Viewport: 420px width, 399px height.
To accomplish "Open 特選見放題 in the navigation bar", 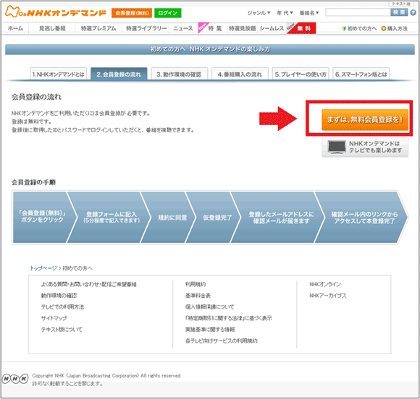I will pos(243,28).
